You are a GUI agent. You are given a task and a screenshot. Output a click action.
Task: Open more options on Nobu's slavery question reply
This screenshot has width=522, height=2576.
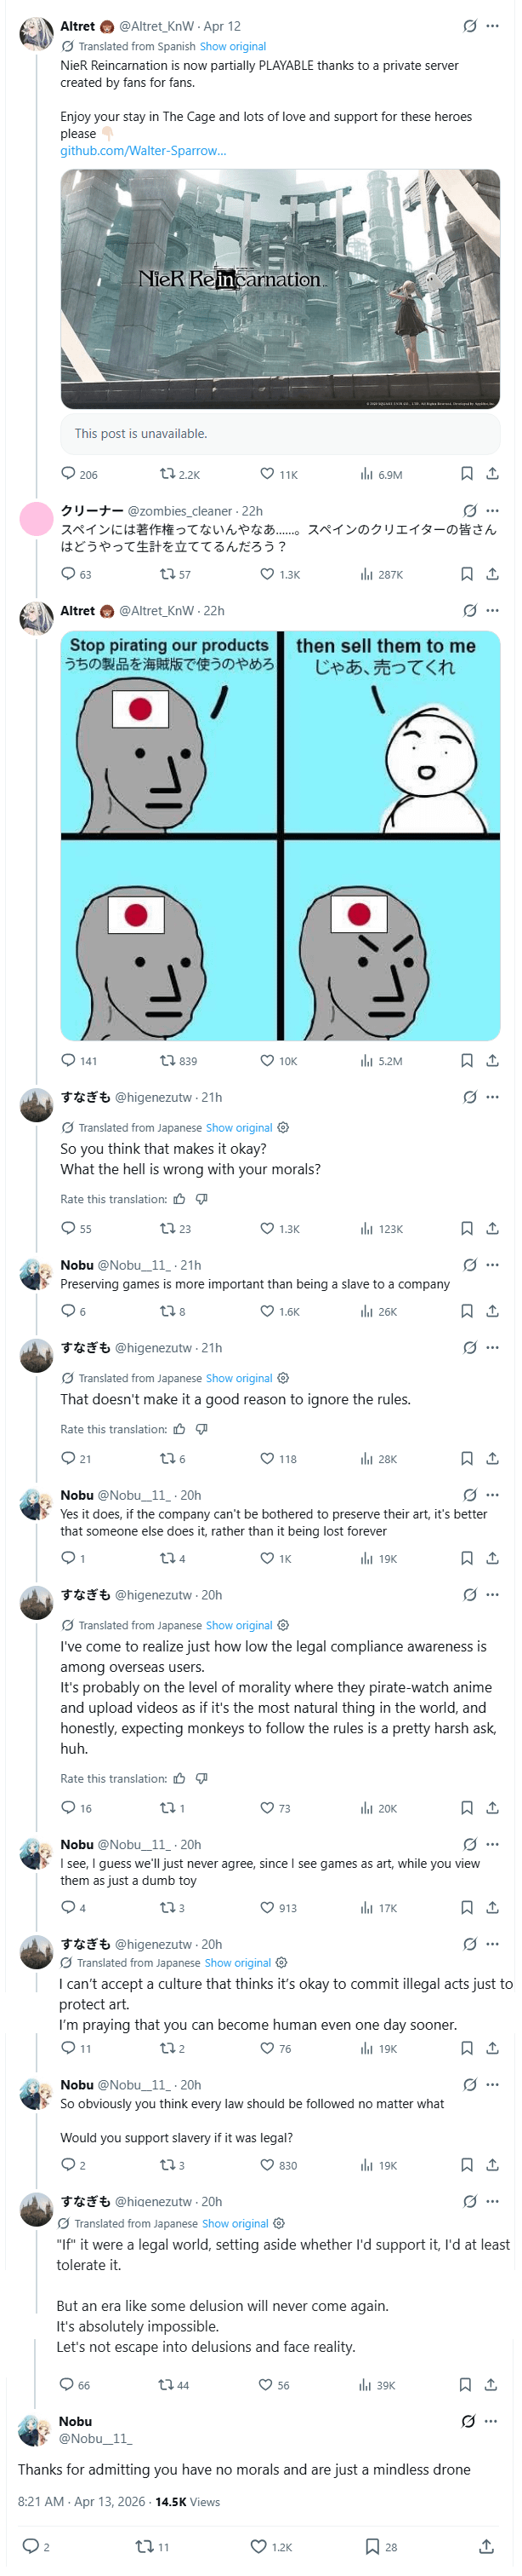(x=492, y=2085)
